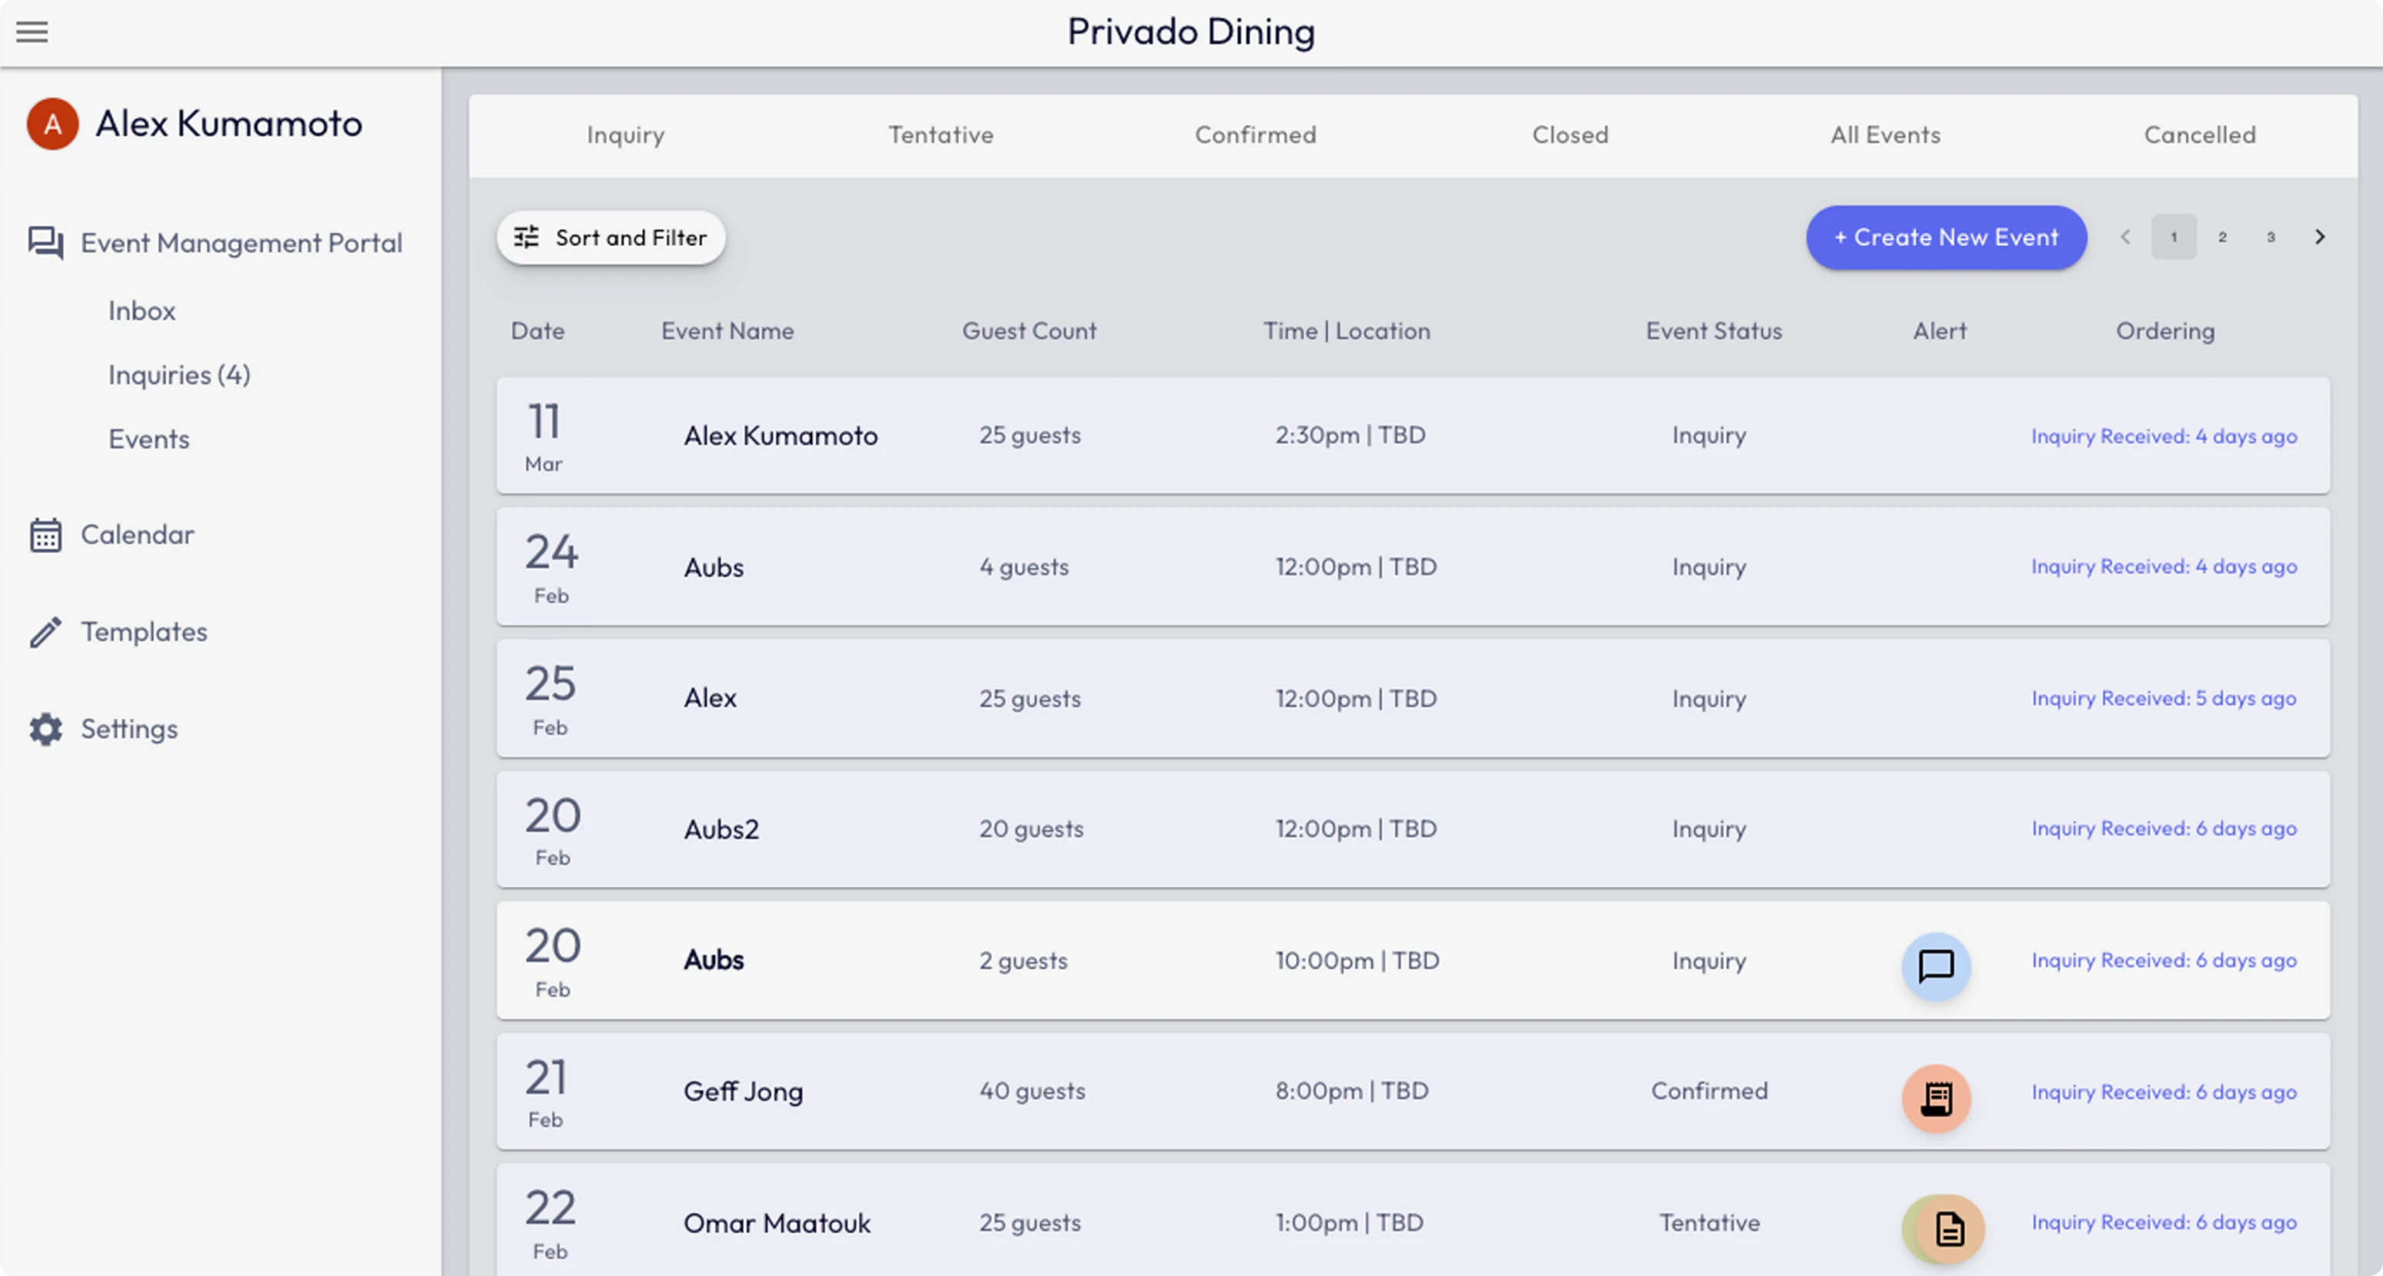This screenshot has width=2383, height=1276.
Task: Go to the previous results page chevron
Action: tap(2125, 237)
